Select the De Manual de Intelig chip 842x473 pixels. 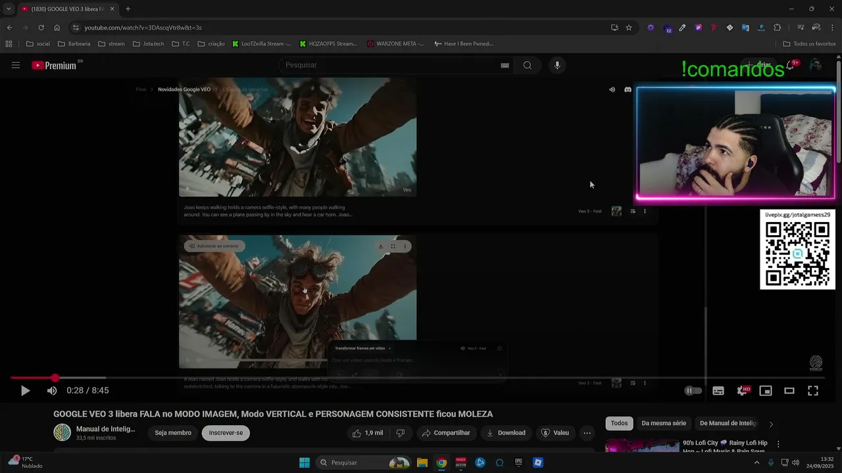point(728,424)
